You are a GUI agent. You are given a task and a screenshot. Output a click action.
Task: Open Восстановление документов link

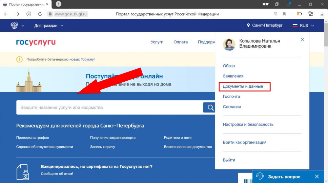click(x=188, y=147)
